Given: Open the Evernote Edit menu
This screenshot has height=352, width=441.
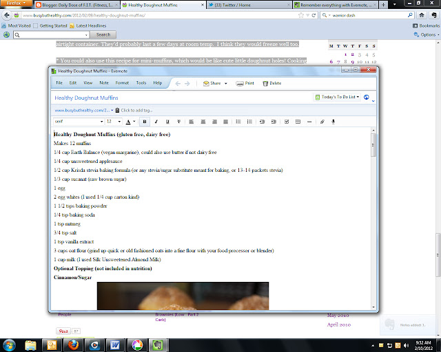Looking at the screenshot, I should pos(73,82).
